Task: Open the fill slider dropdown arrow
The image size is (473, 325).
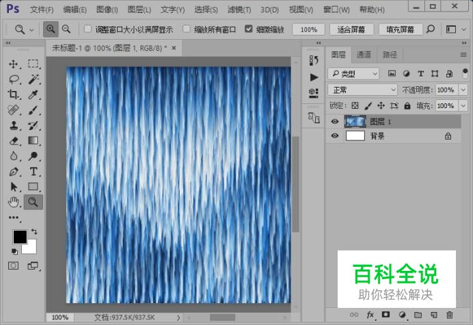Action: coord(463,106)
